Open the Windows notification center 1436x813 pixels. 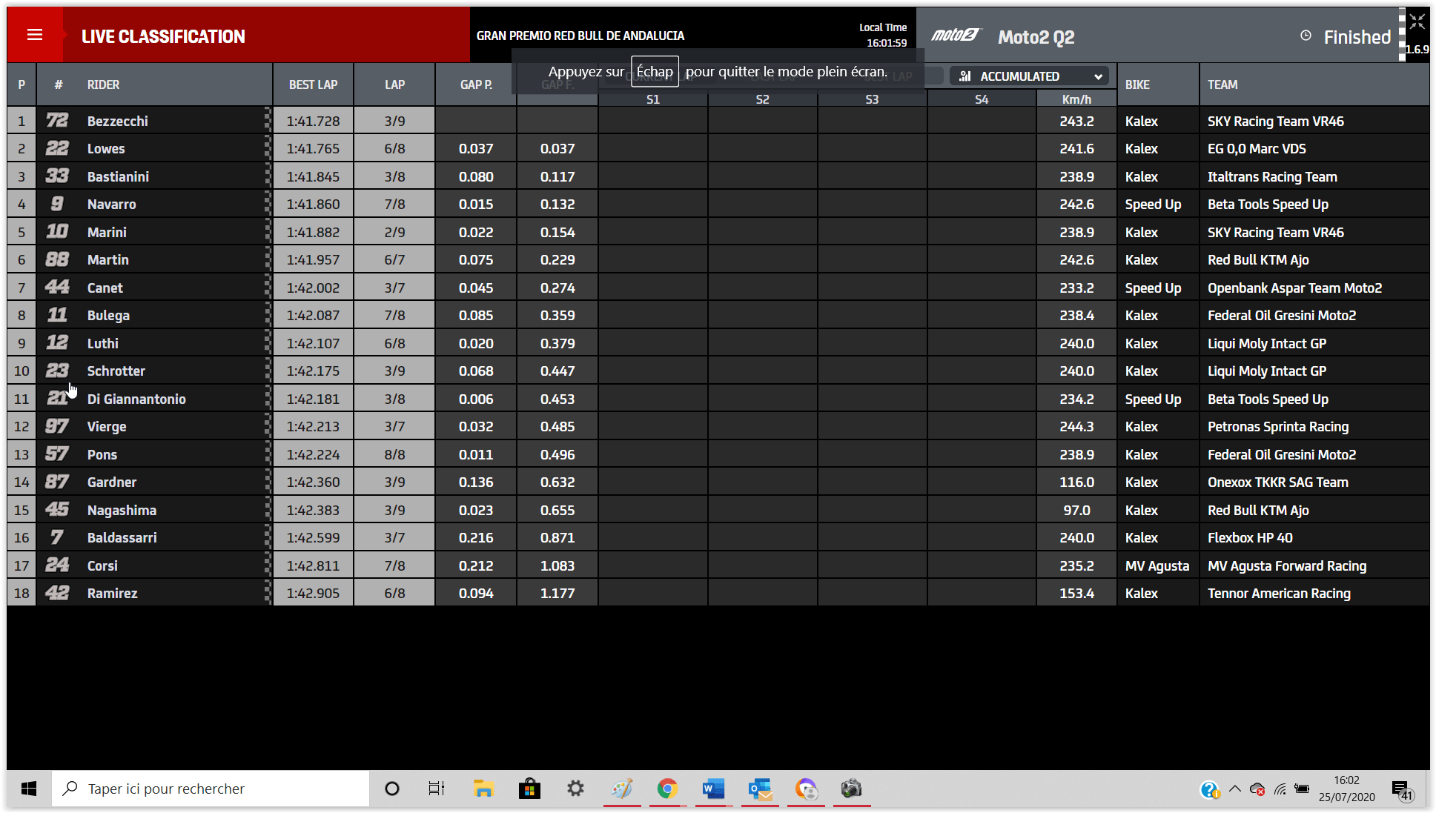[x=1400, y=790]
